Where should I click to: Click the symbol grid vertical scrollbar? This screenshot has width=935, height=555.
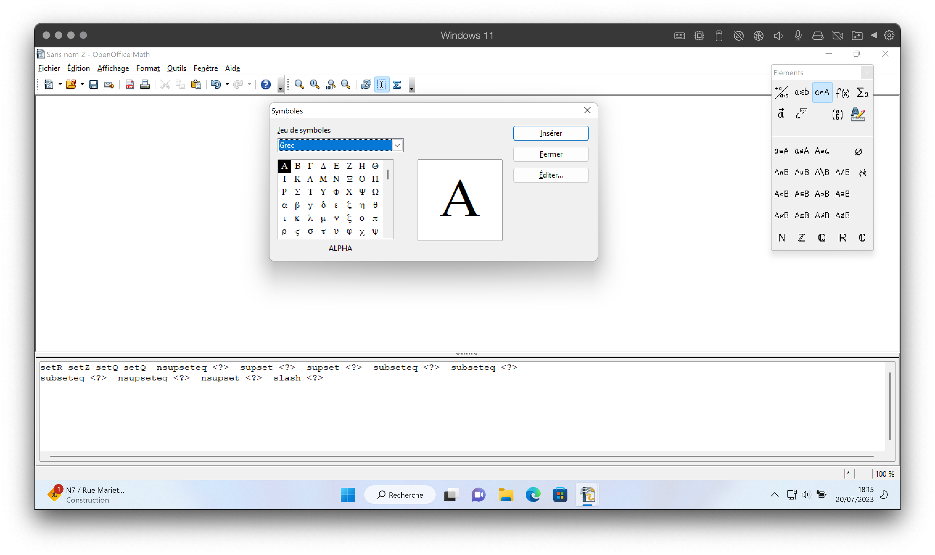388,199
